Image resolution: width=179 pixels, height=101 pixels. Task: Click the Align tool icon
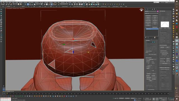tap(72, 4)
